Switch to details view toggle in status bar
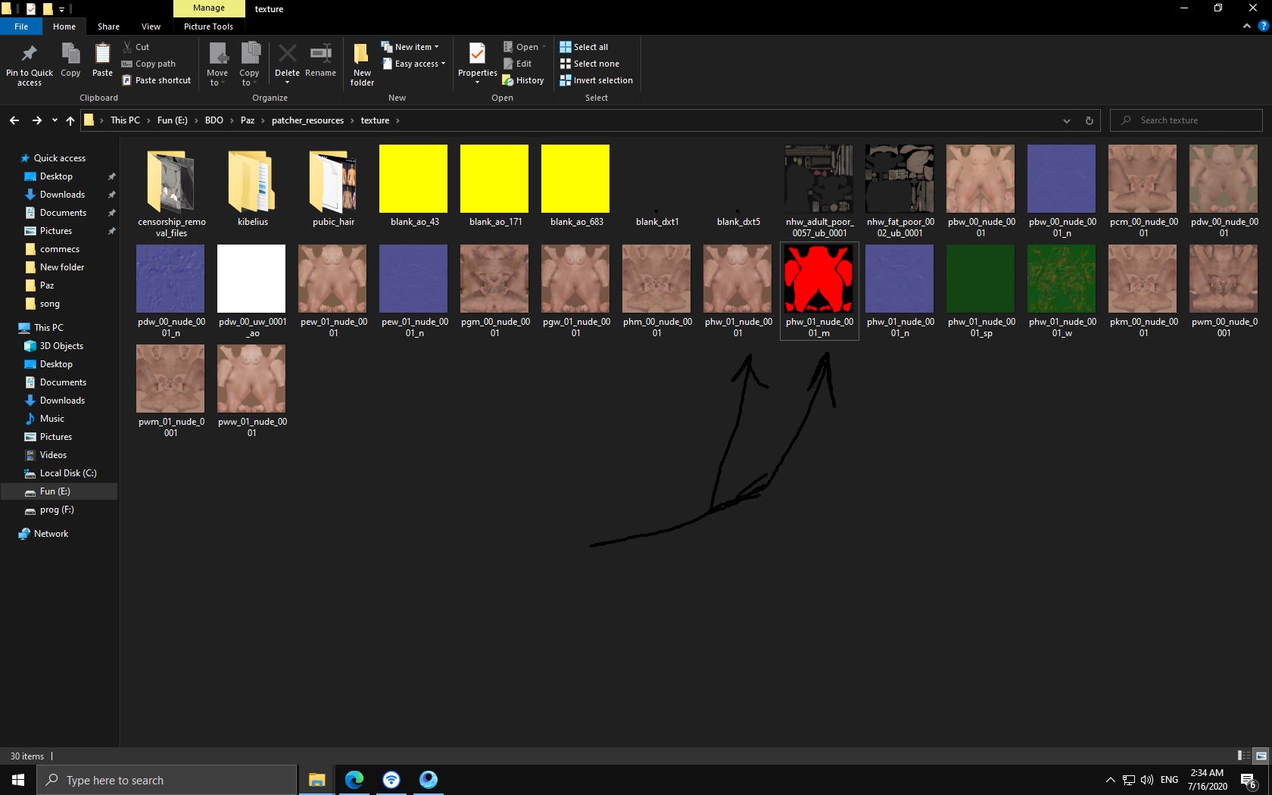Viewport: 1272px width, 795px height. tap(1243, 756)
